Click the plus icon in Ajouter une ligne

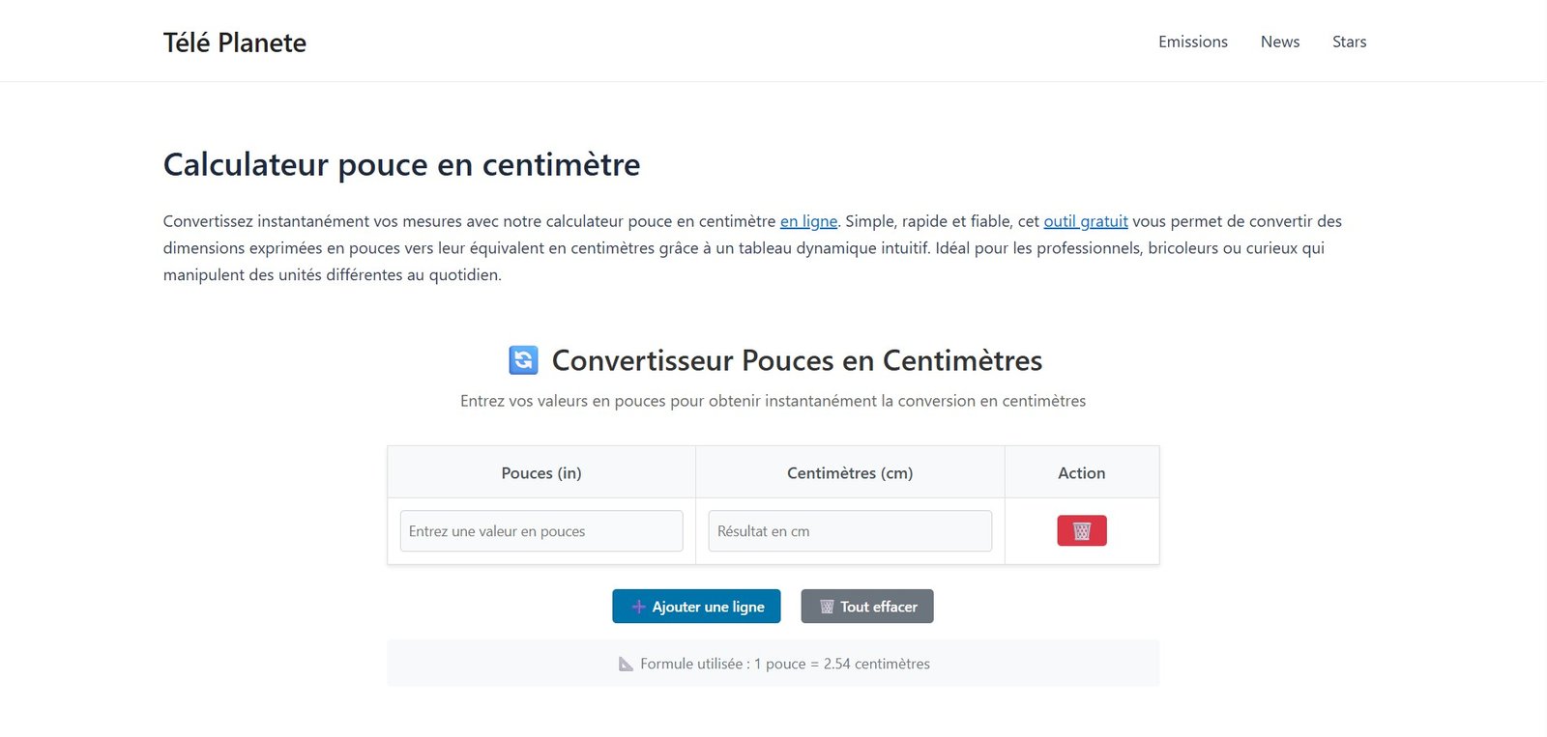tap(638, 607)
